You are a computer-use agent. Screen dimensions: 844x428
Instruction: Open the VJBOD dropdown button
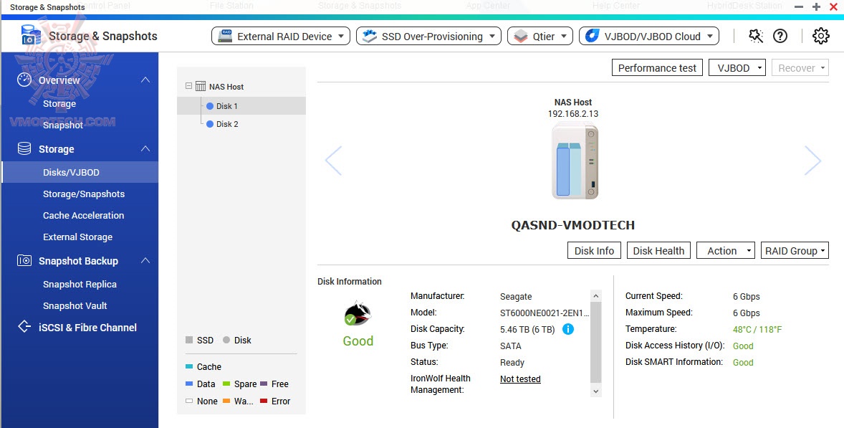tap(737, 68)
